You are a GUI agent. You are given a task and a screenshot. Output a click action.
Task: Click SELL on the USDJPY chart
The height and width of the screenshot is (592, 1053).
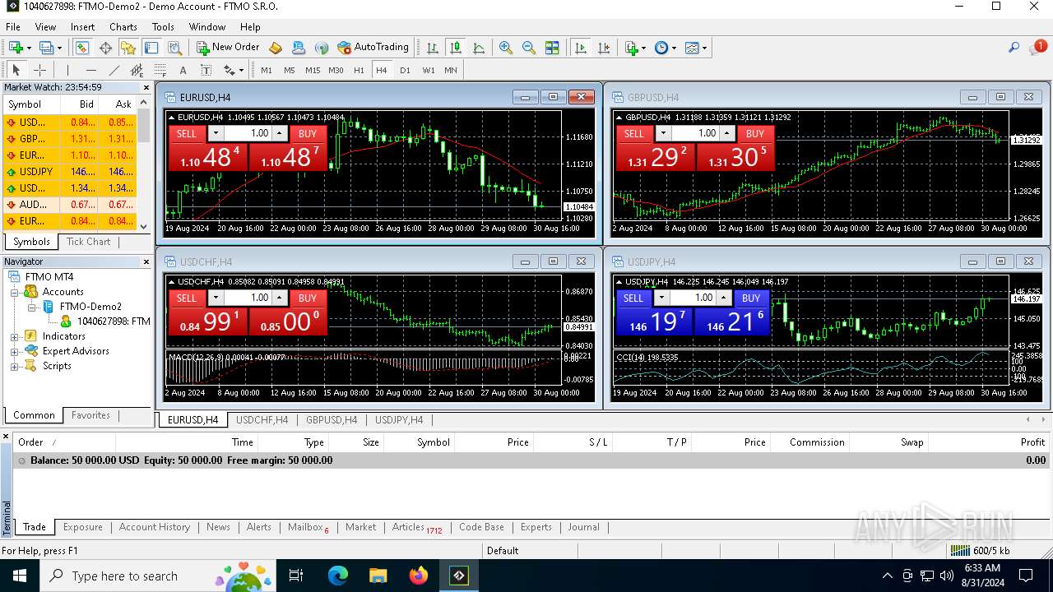click(x=633, y=298)
